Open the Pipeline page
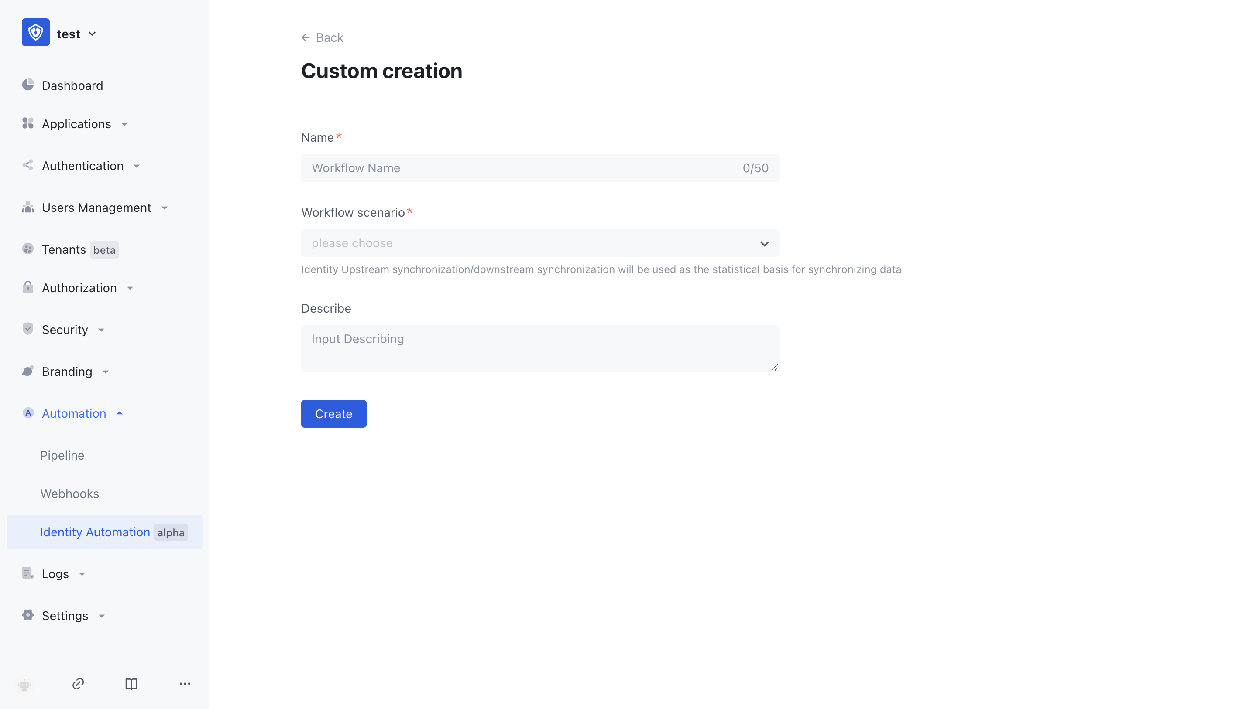This screenshot has height=709, width=1257. 62,455
